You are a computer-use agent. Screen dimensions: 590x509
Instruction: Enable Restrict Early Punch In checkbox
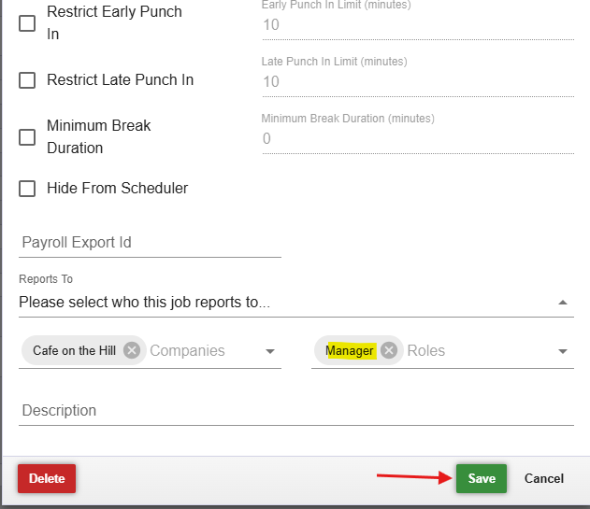27,23
